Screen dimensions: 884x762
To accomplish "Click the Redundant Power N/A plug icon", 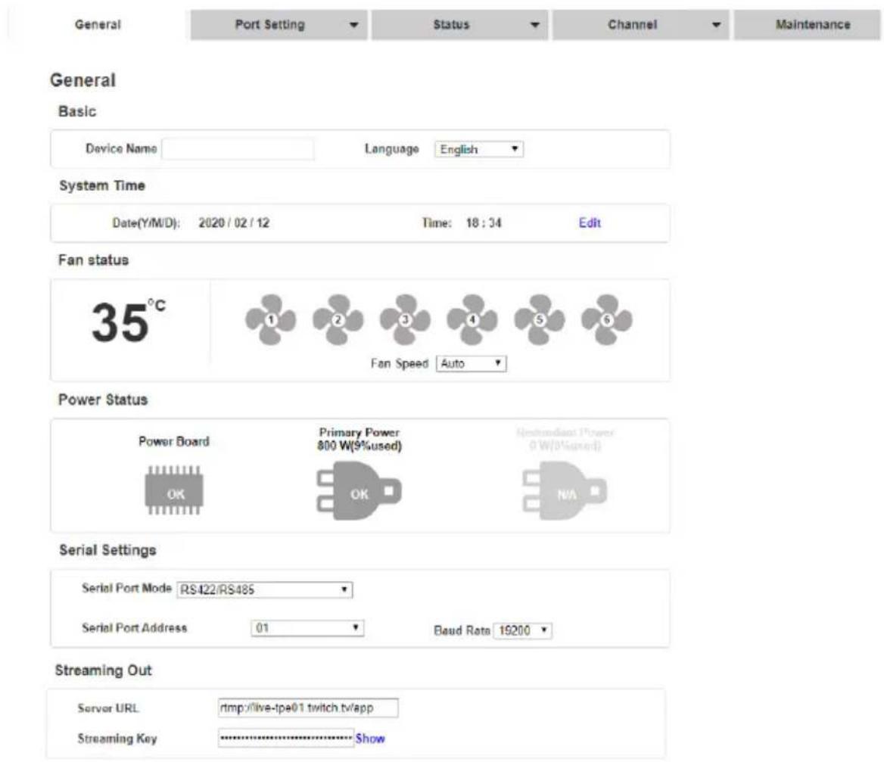I will tap(565, 491).
